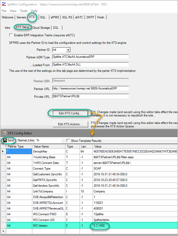Click the 408001 value cell
Image resolution: width=178 pixels, height=236 pixels.
tap(135, 209)
